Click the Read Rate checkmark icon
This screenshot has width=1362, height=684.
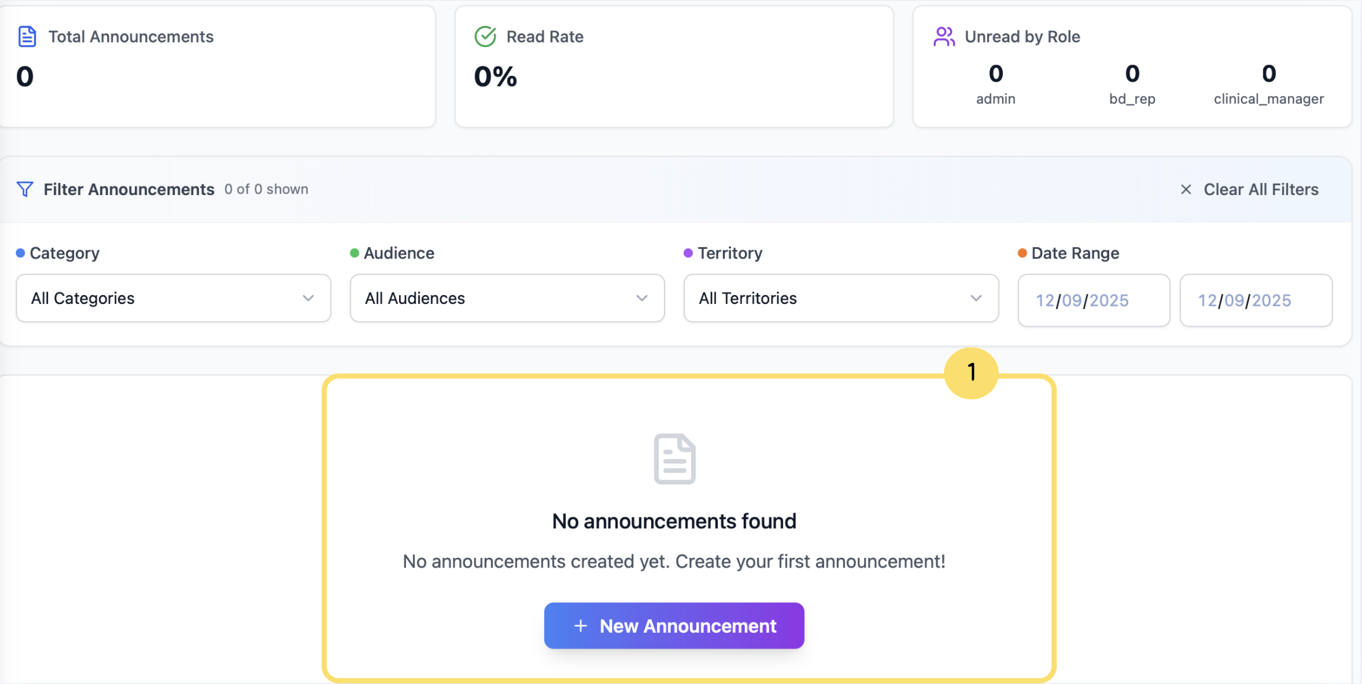[x=485, y=37]
